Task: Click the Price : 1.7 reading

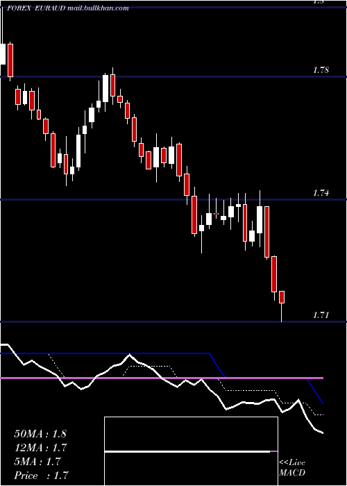Action: 41,476
